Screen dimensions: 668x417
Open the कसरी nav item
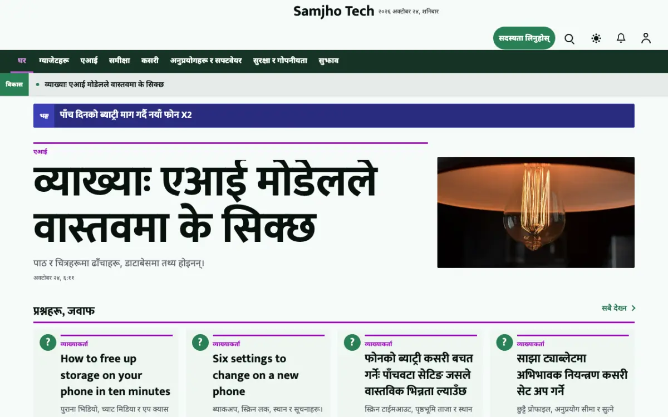click(x=150, y=61)
